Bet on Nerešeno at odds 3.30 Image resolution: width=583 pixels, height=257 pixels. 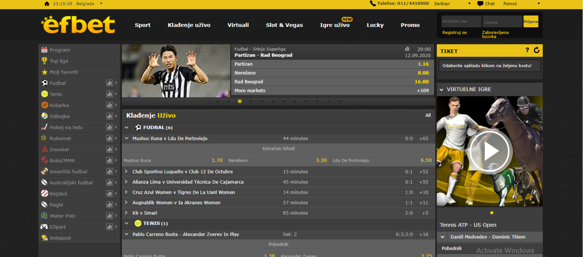278,160
